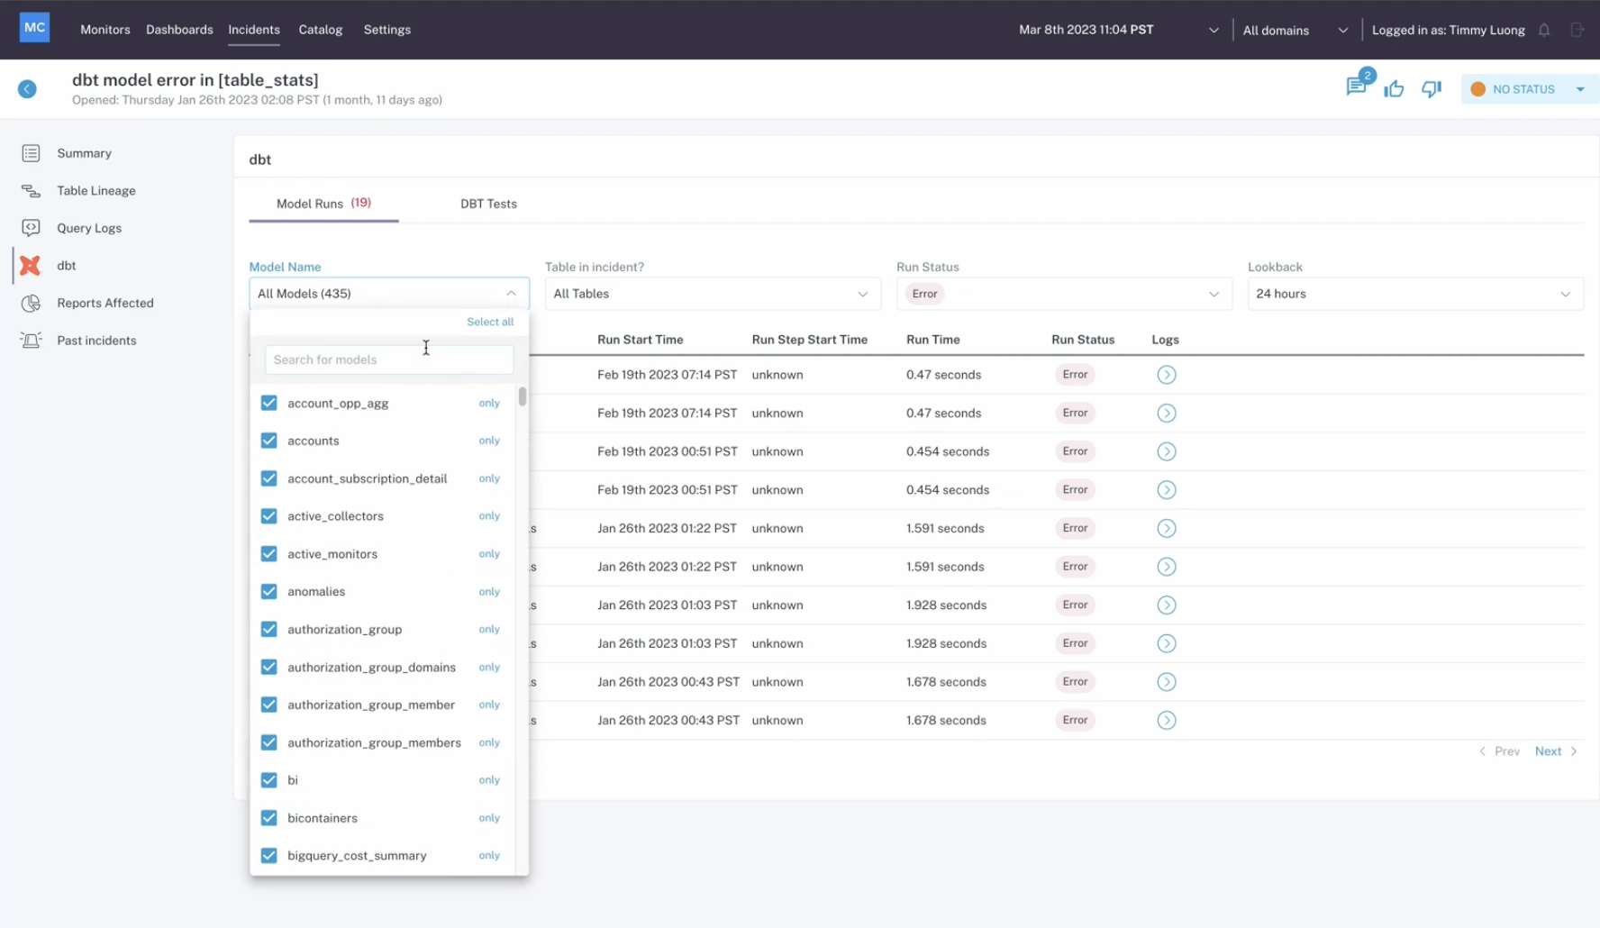The image size is (1600, 928).
Task: Click the MC logo icon
Action: click(x=34, y=28)
